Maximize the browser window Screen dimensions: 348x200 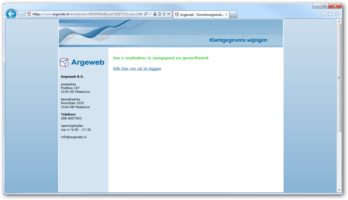coord(324,6)
